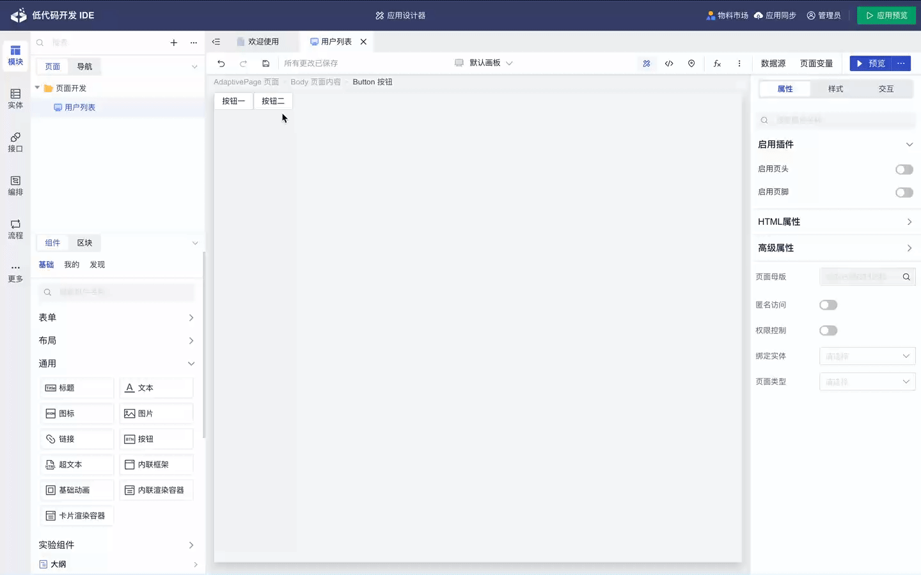Enable the 启用页脚 toggle

904,192
